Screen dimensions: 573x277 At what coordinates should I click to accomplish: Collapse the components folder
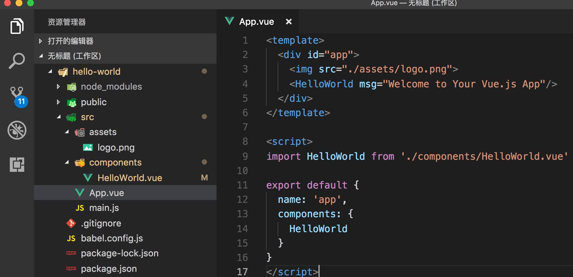pyautogui.click(x=67, y=162)
